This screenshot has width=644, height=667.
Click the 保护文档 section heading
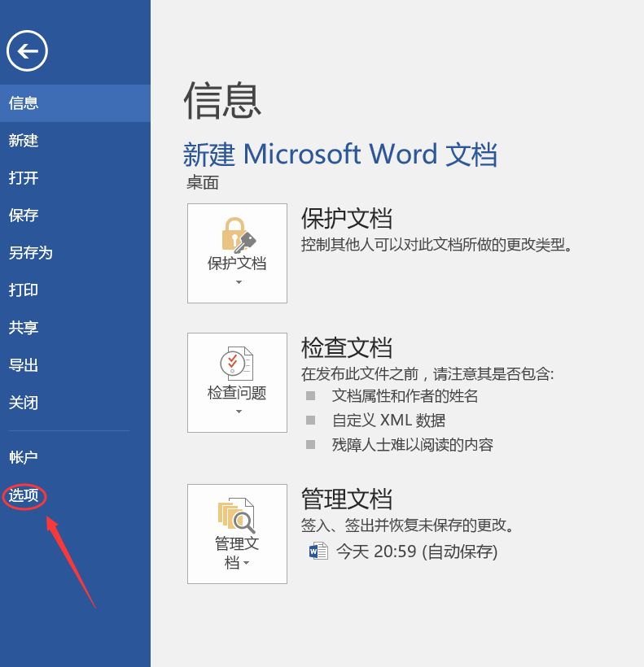point(347,218)
